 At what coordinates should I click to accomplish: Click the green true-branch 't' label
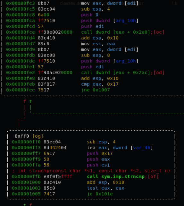30,101
